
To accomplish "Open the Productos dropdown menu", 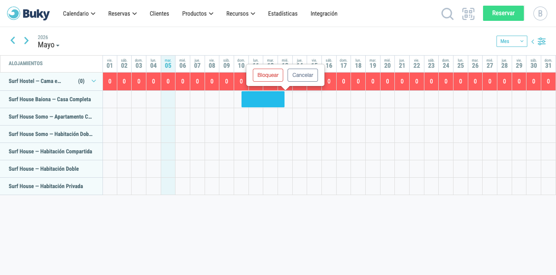I will point(198,13).
